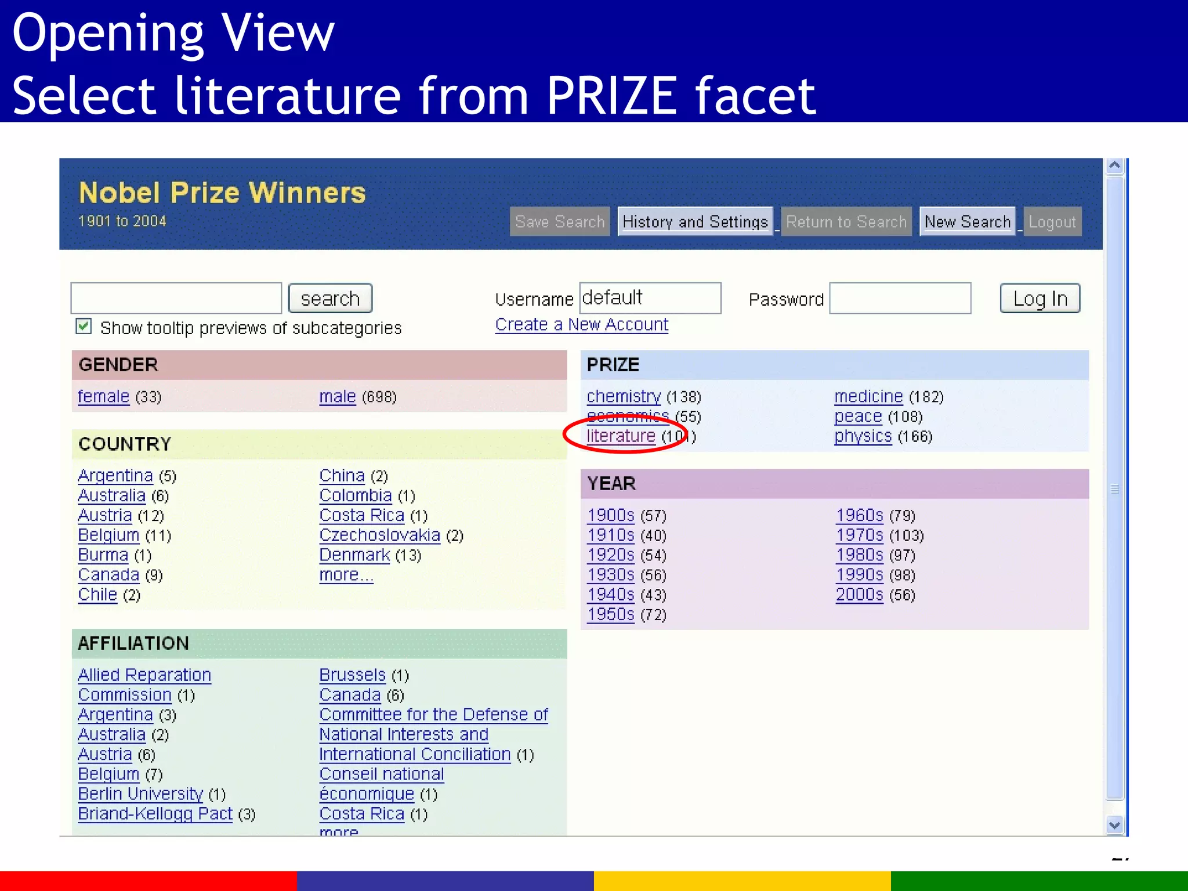Choose Austria in COUNTRY facet
This screenshot has width=1188, height=891.
tap(105, 515)
